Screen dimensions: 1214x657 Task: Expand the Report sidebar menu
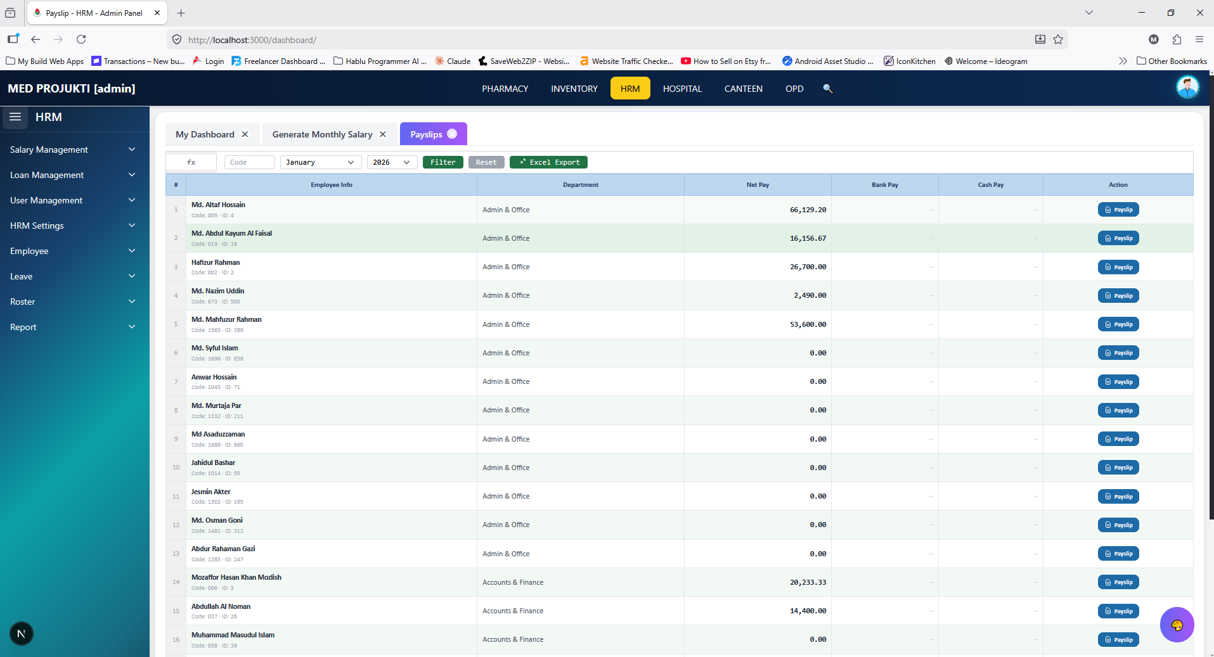point(72,327)
